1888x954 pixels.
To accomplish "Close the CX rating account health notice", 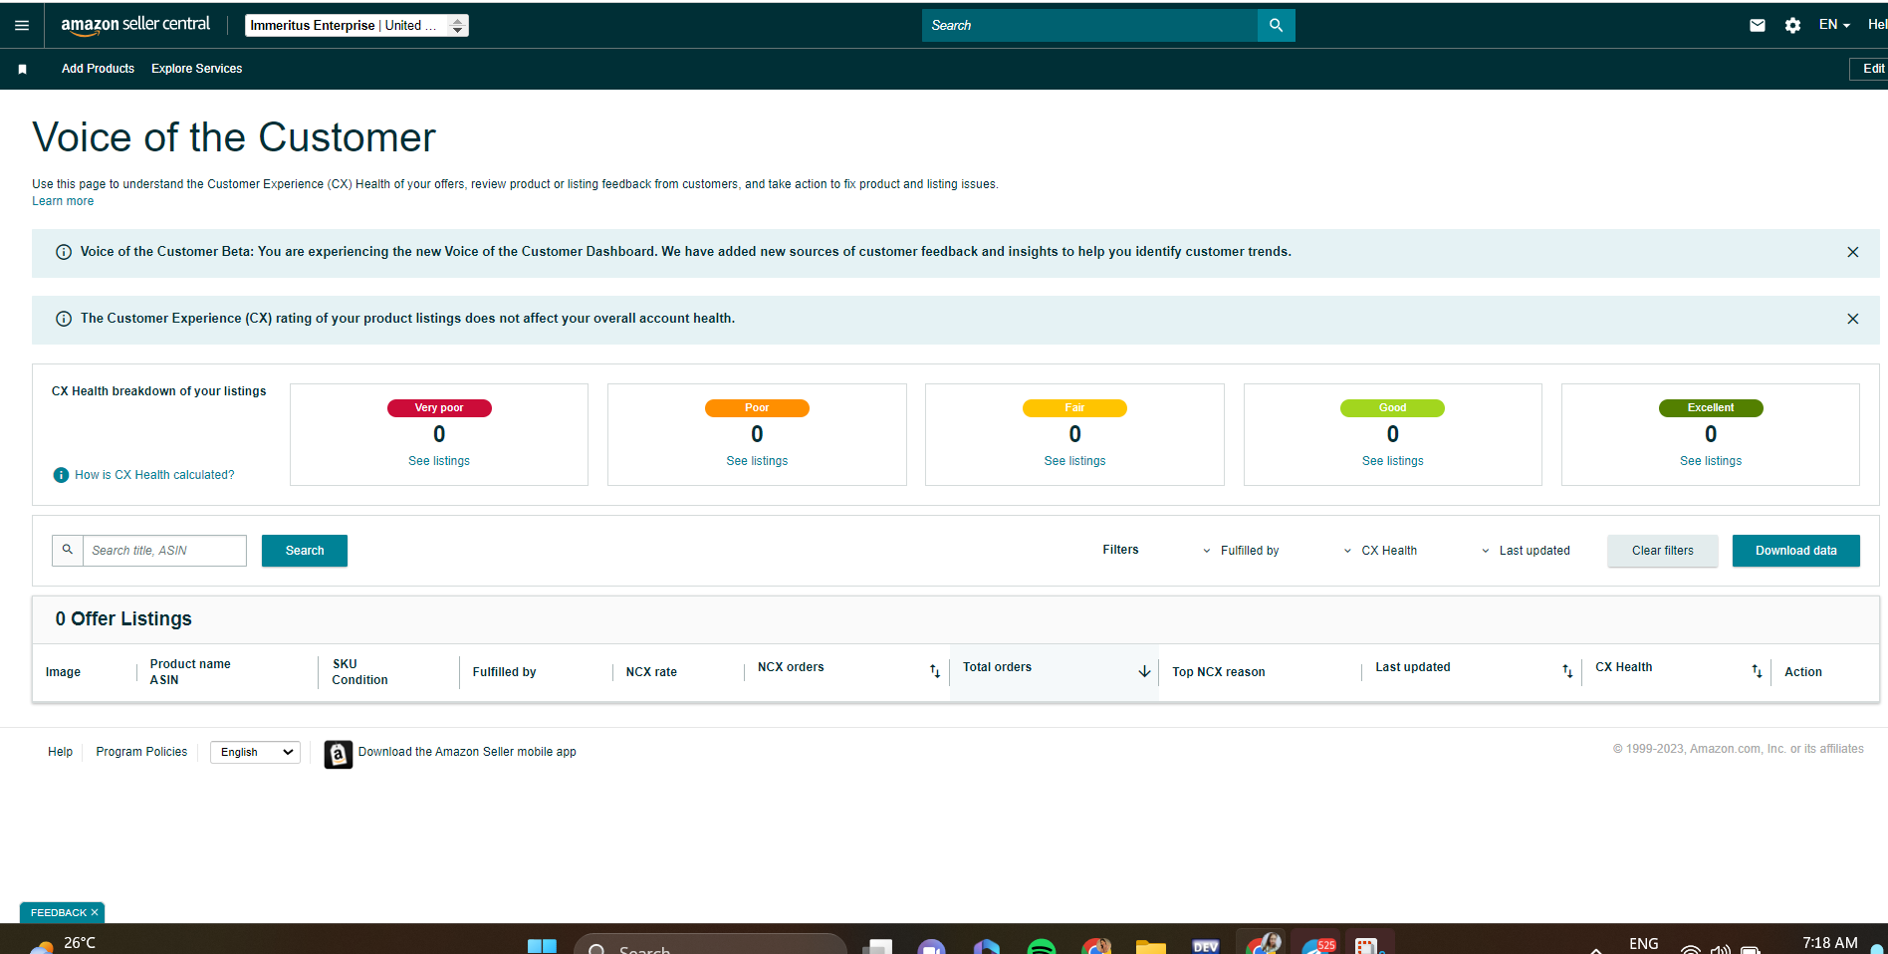I will pos(1852,319).
